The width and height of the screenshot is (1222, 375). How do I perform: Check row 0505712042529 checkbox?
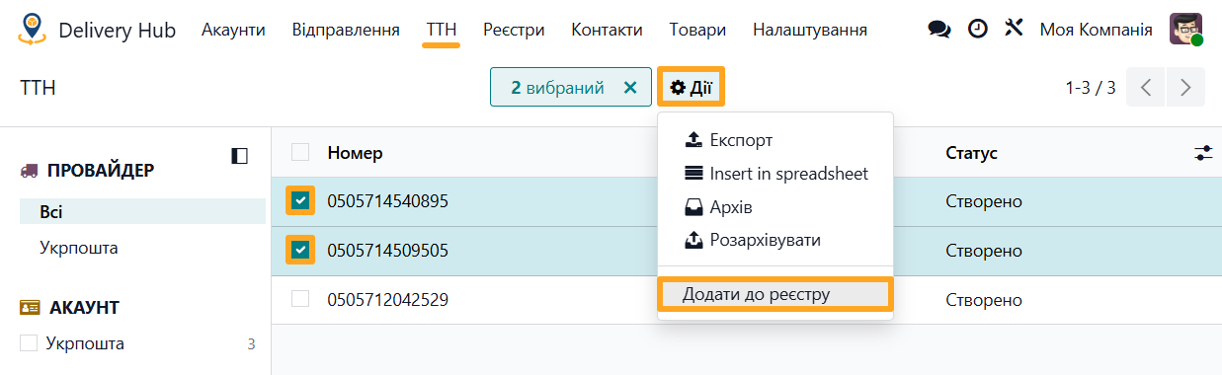(300, 298)
